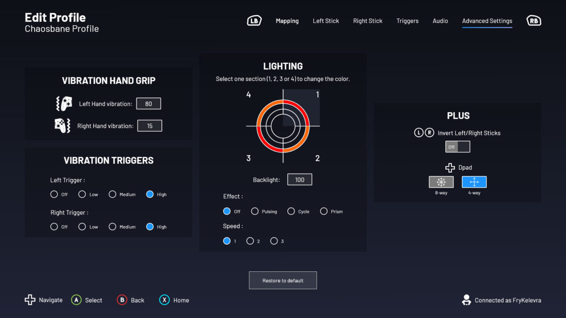Image resolution: width=566 pixels, height=318 pixels.
Task: Switch to the Right Stick tab
Action: click(x=367, y=21)
